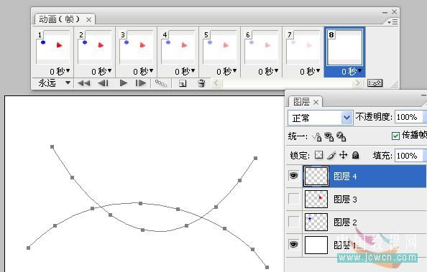Image resolution: width=427 pixels, height=272 pixels.
Task: Select the 图层 1 layer row
Action: [x=357, y=245]
